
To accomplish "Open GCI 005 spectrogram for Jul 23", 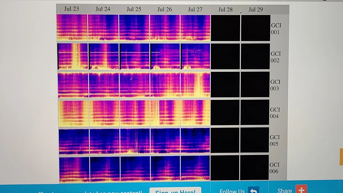I will tap(74, 142).
